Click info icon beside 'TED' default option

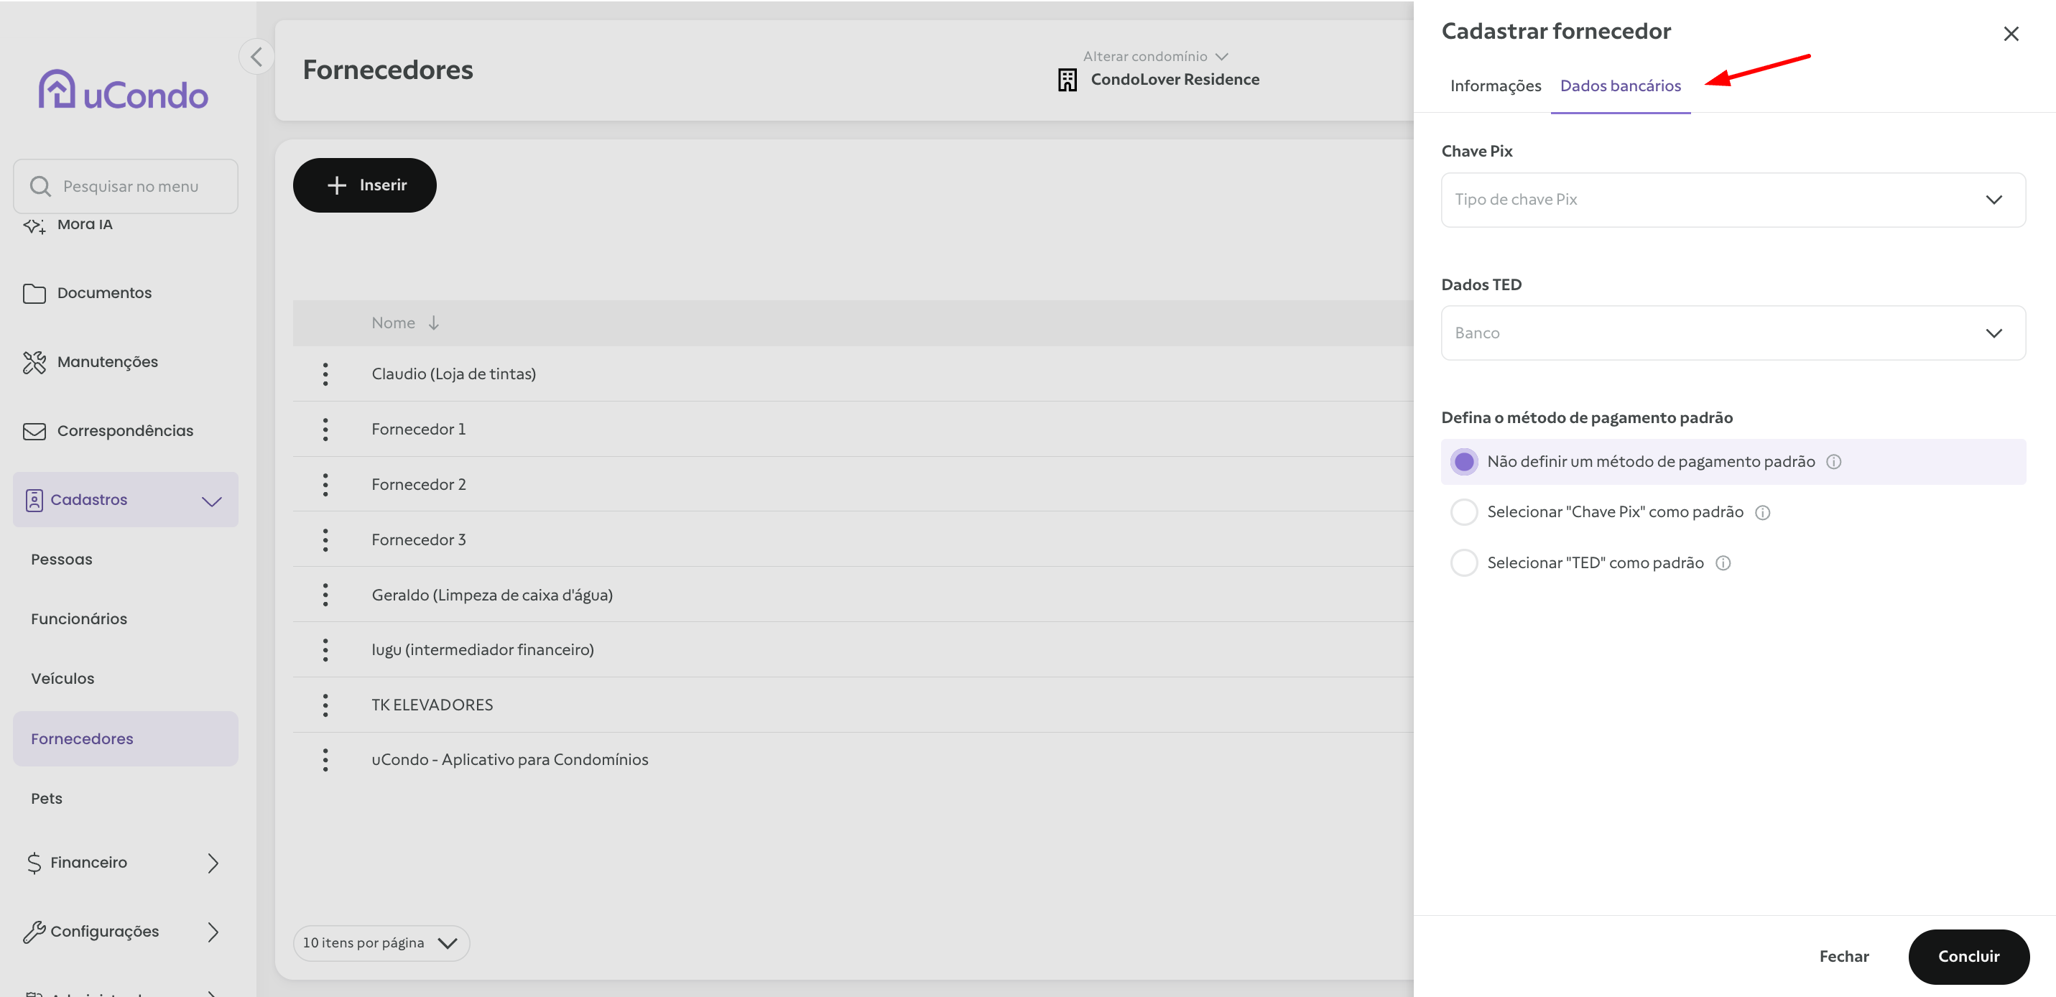(1723, 562)
